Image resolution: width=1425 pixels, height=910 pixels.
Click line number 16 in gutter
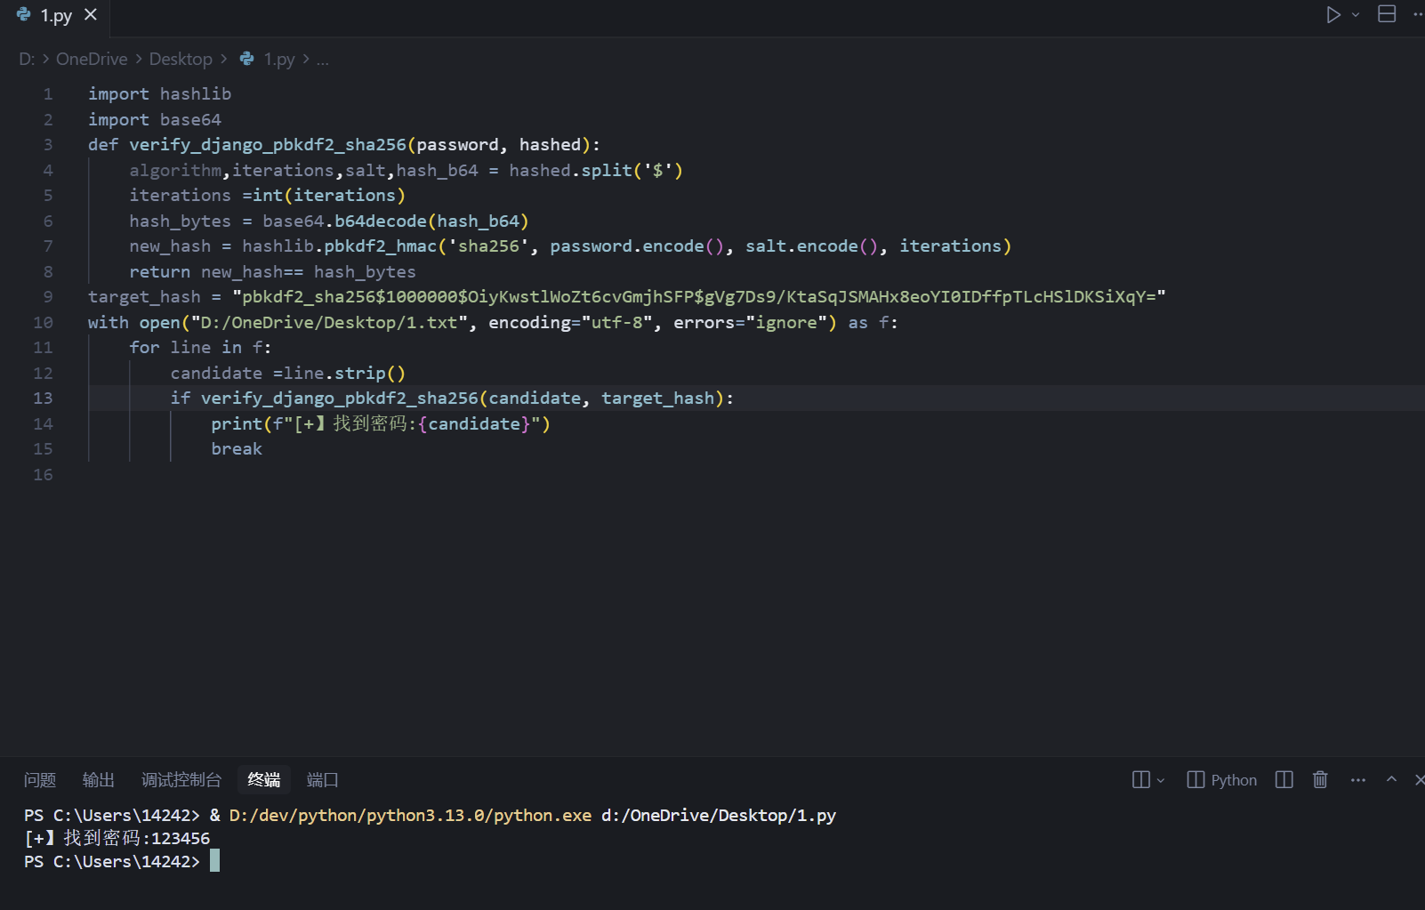pyautogui.click(x=43, y=475)
